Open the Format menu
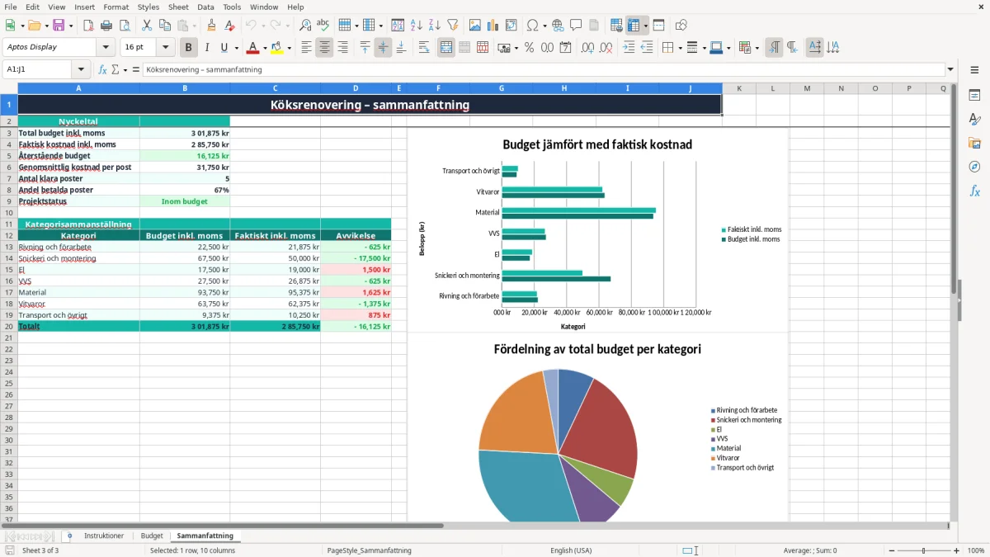The height and width of the screenshot is (557, 990). tap(115, 7)
